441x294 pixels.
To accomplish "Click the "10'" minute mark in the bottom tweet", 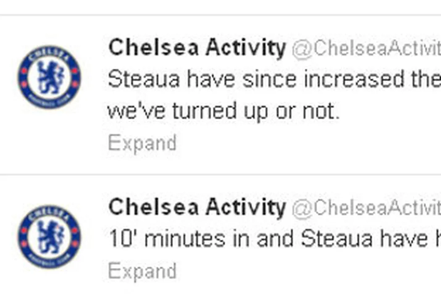I will pos(122,239).
